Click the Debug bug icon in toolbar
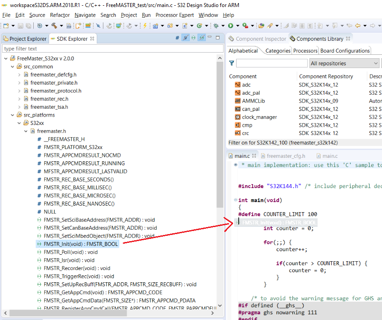 [216, 26]
